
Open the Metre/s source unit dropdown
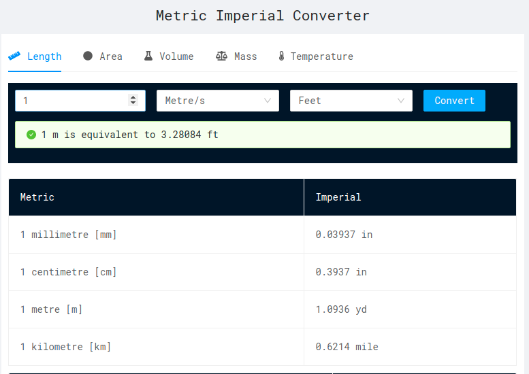tap(218, 101)
